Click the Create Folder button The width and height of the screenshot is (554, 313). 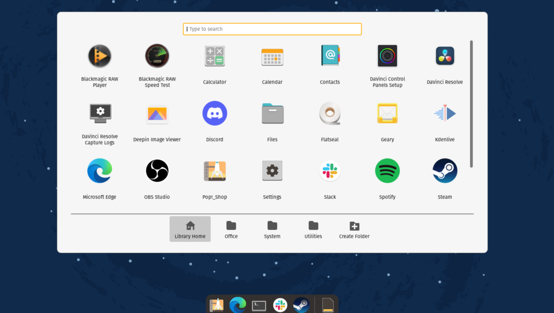click(x=354, y=229)
